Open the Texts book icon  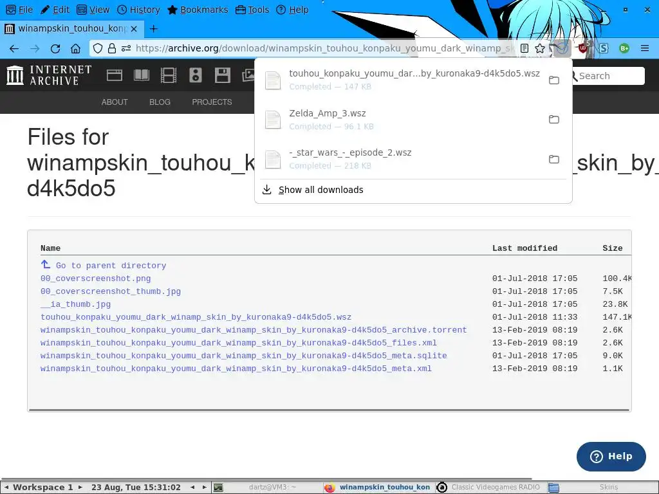tap(142, 76)
